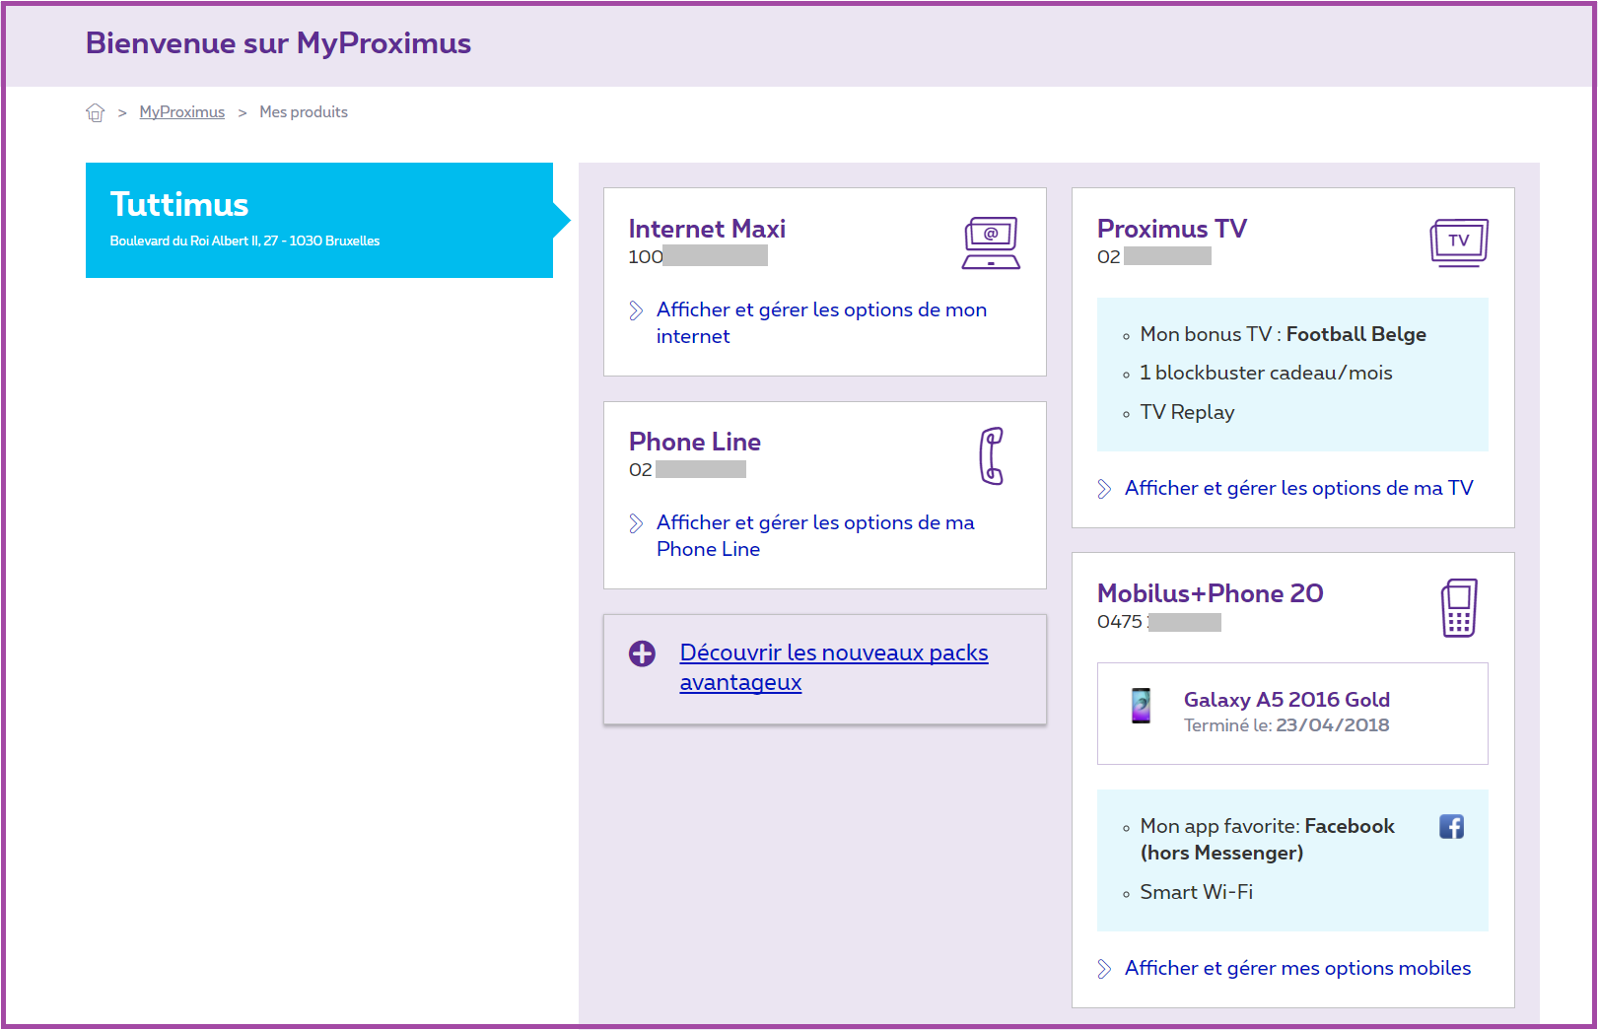Click the Mobilus mobile phone icon
This screenshot has height=1030, width=1598.
click(1458, 608)
